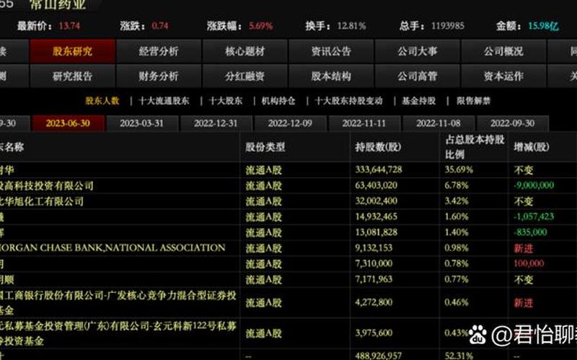Select the 2022-09-30 date tab
Image resolution: width=577 pixels, height=360 pixels.
pos(512,123)
